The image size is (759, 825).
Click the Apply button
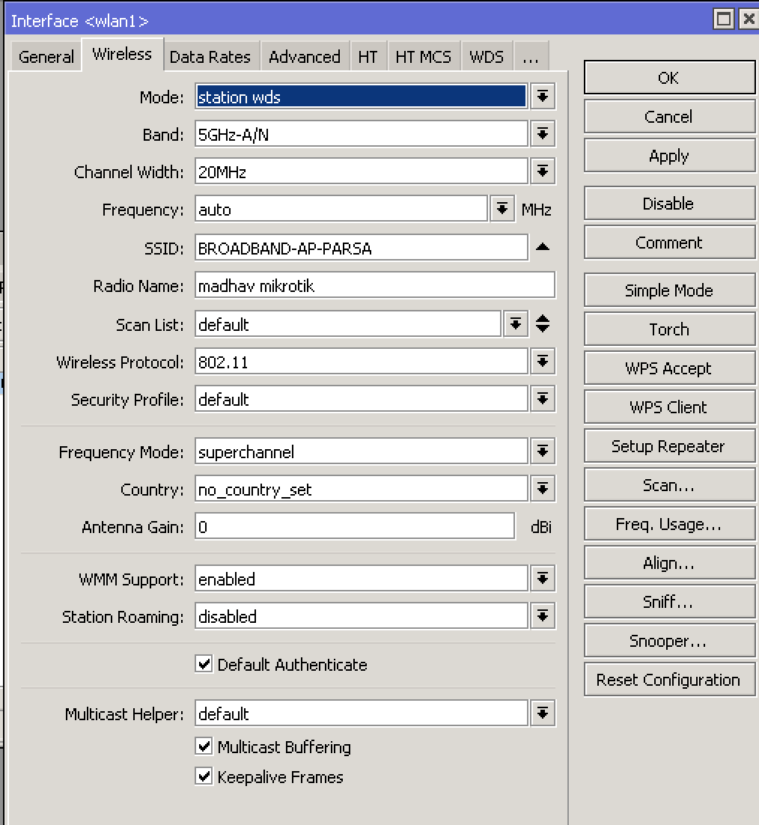(x=668, y=156)
